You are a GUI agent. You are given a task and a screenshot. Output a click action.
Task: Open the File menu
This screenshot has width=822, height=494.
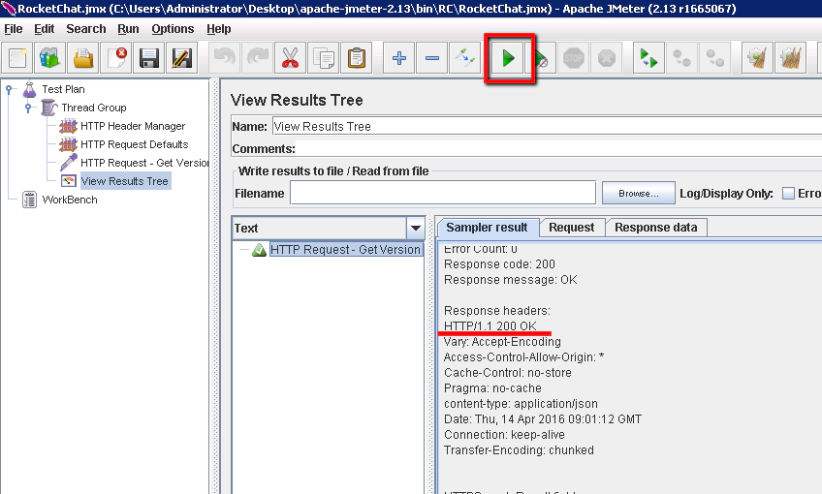(x=14, y=29)
